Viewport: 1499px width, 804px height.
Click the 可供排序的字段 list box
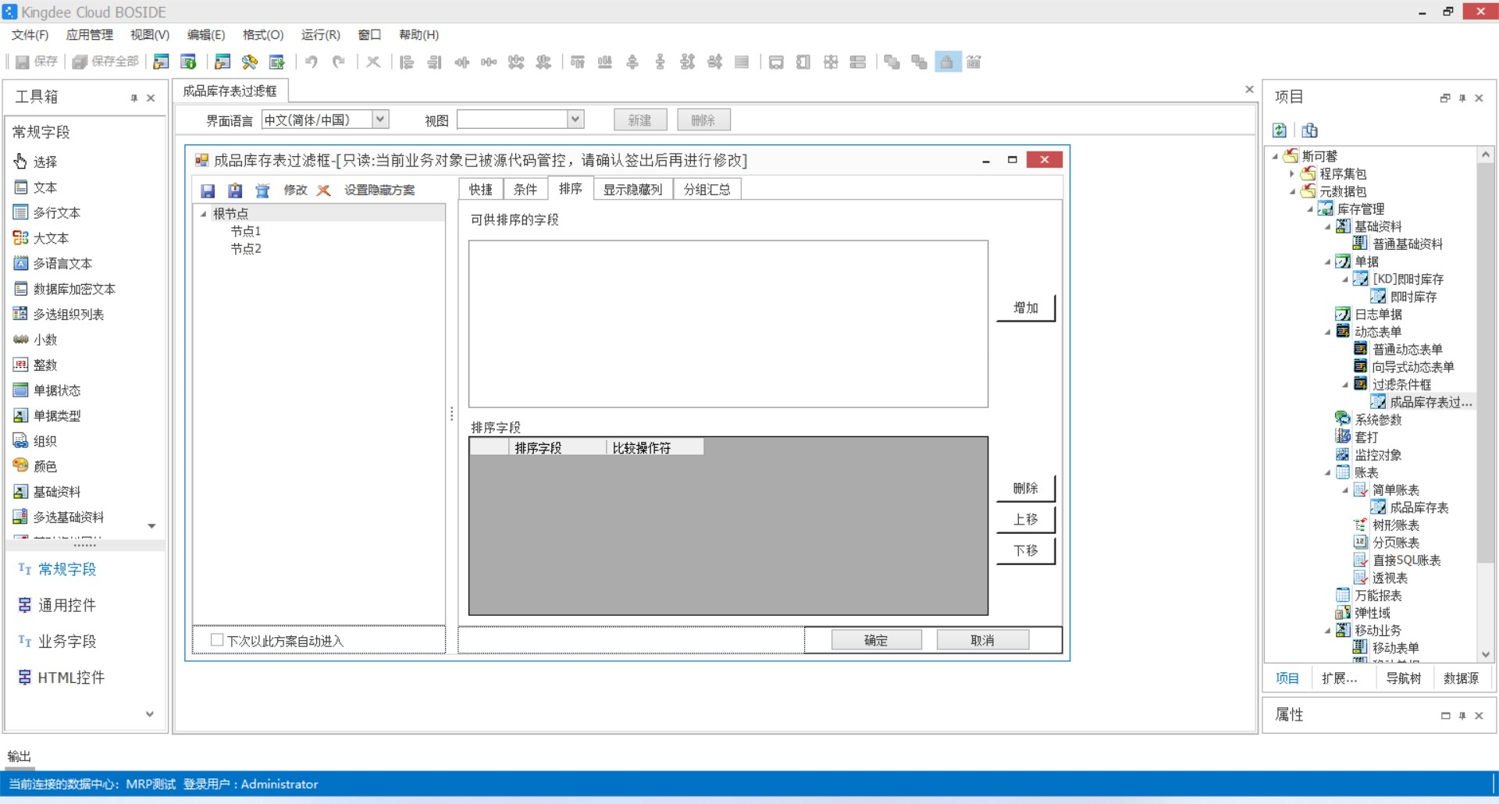click(x=728, y=324)
